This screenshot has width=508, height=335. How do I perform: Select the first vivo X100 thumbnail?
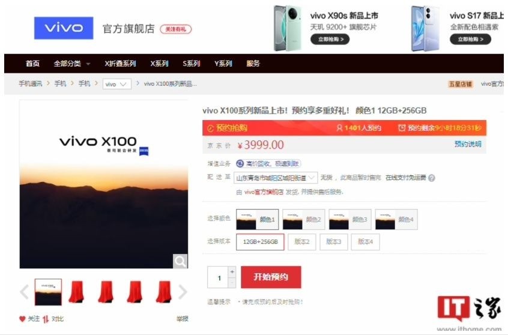pyautogui.click(x=48, y=292)
